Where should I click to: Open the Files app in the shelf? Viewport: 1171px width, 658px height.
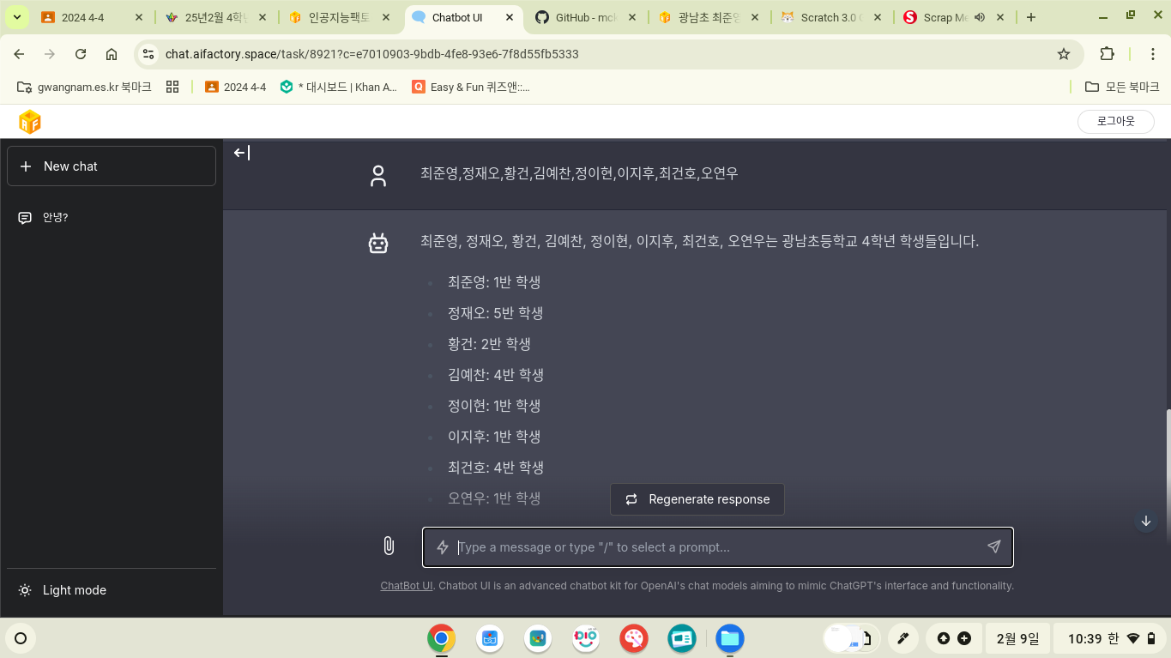pyautogui.click(x=730, y=638)
